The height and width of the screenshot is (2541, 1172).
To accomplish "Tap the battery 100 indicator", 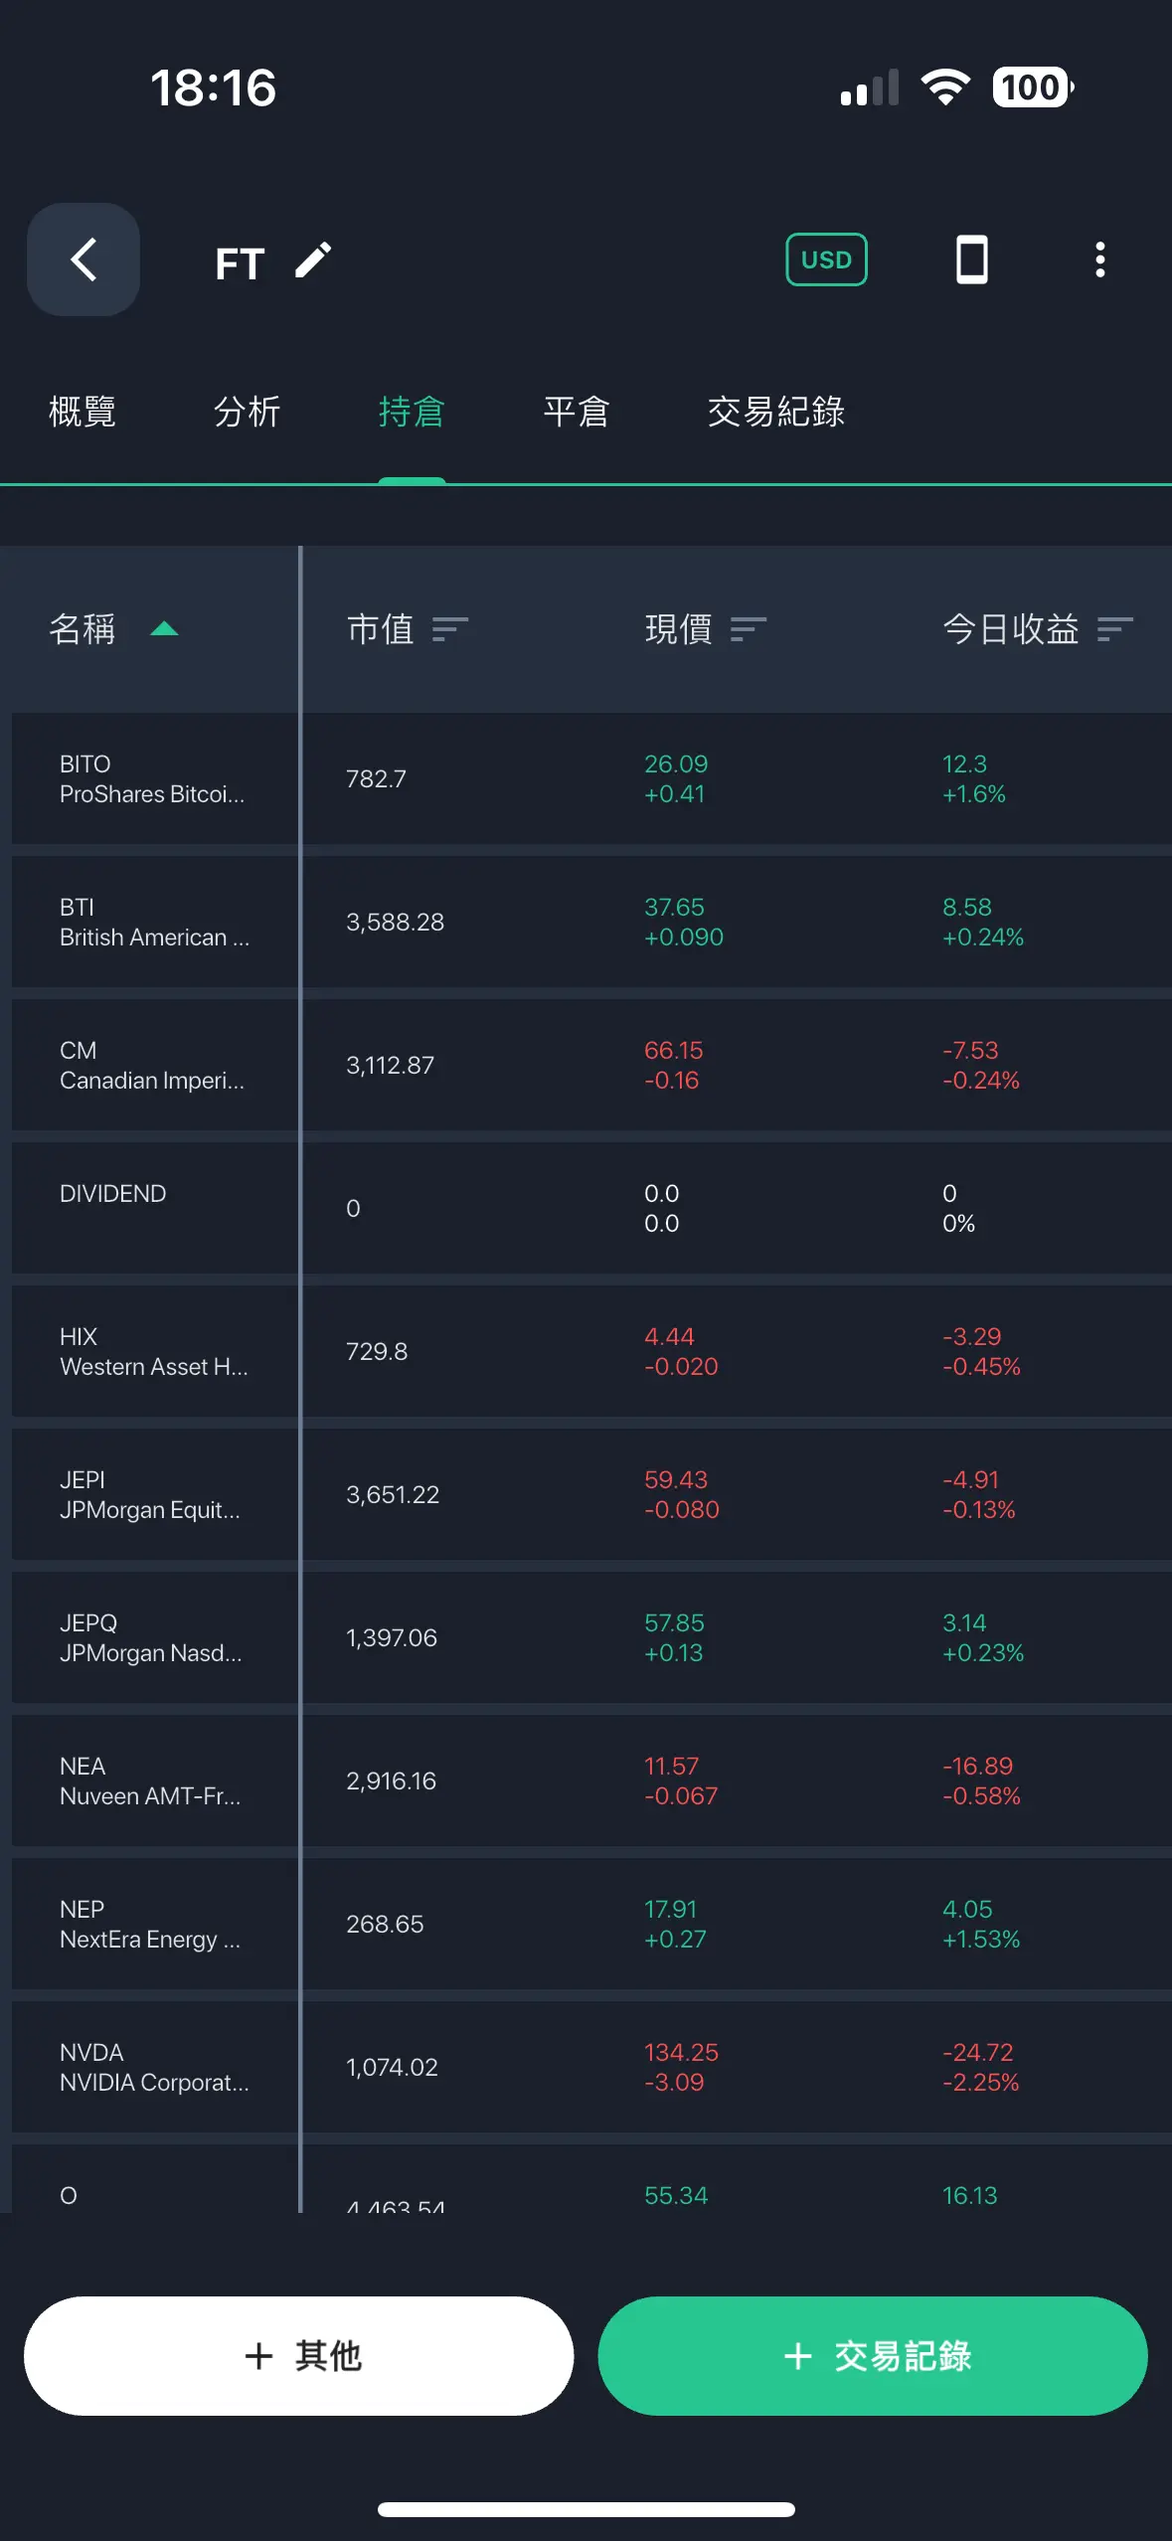I will tap(1033, 87).
